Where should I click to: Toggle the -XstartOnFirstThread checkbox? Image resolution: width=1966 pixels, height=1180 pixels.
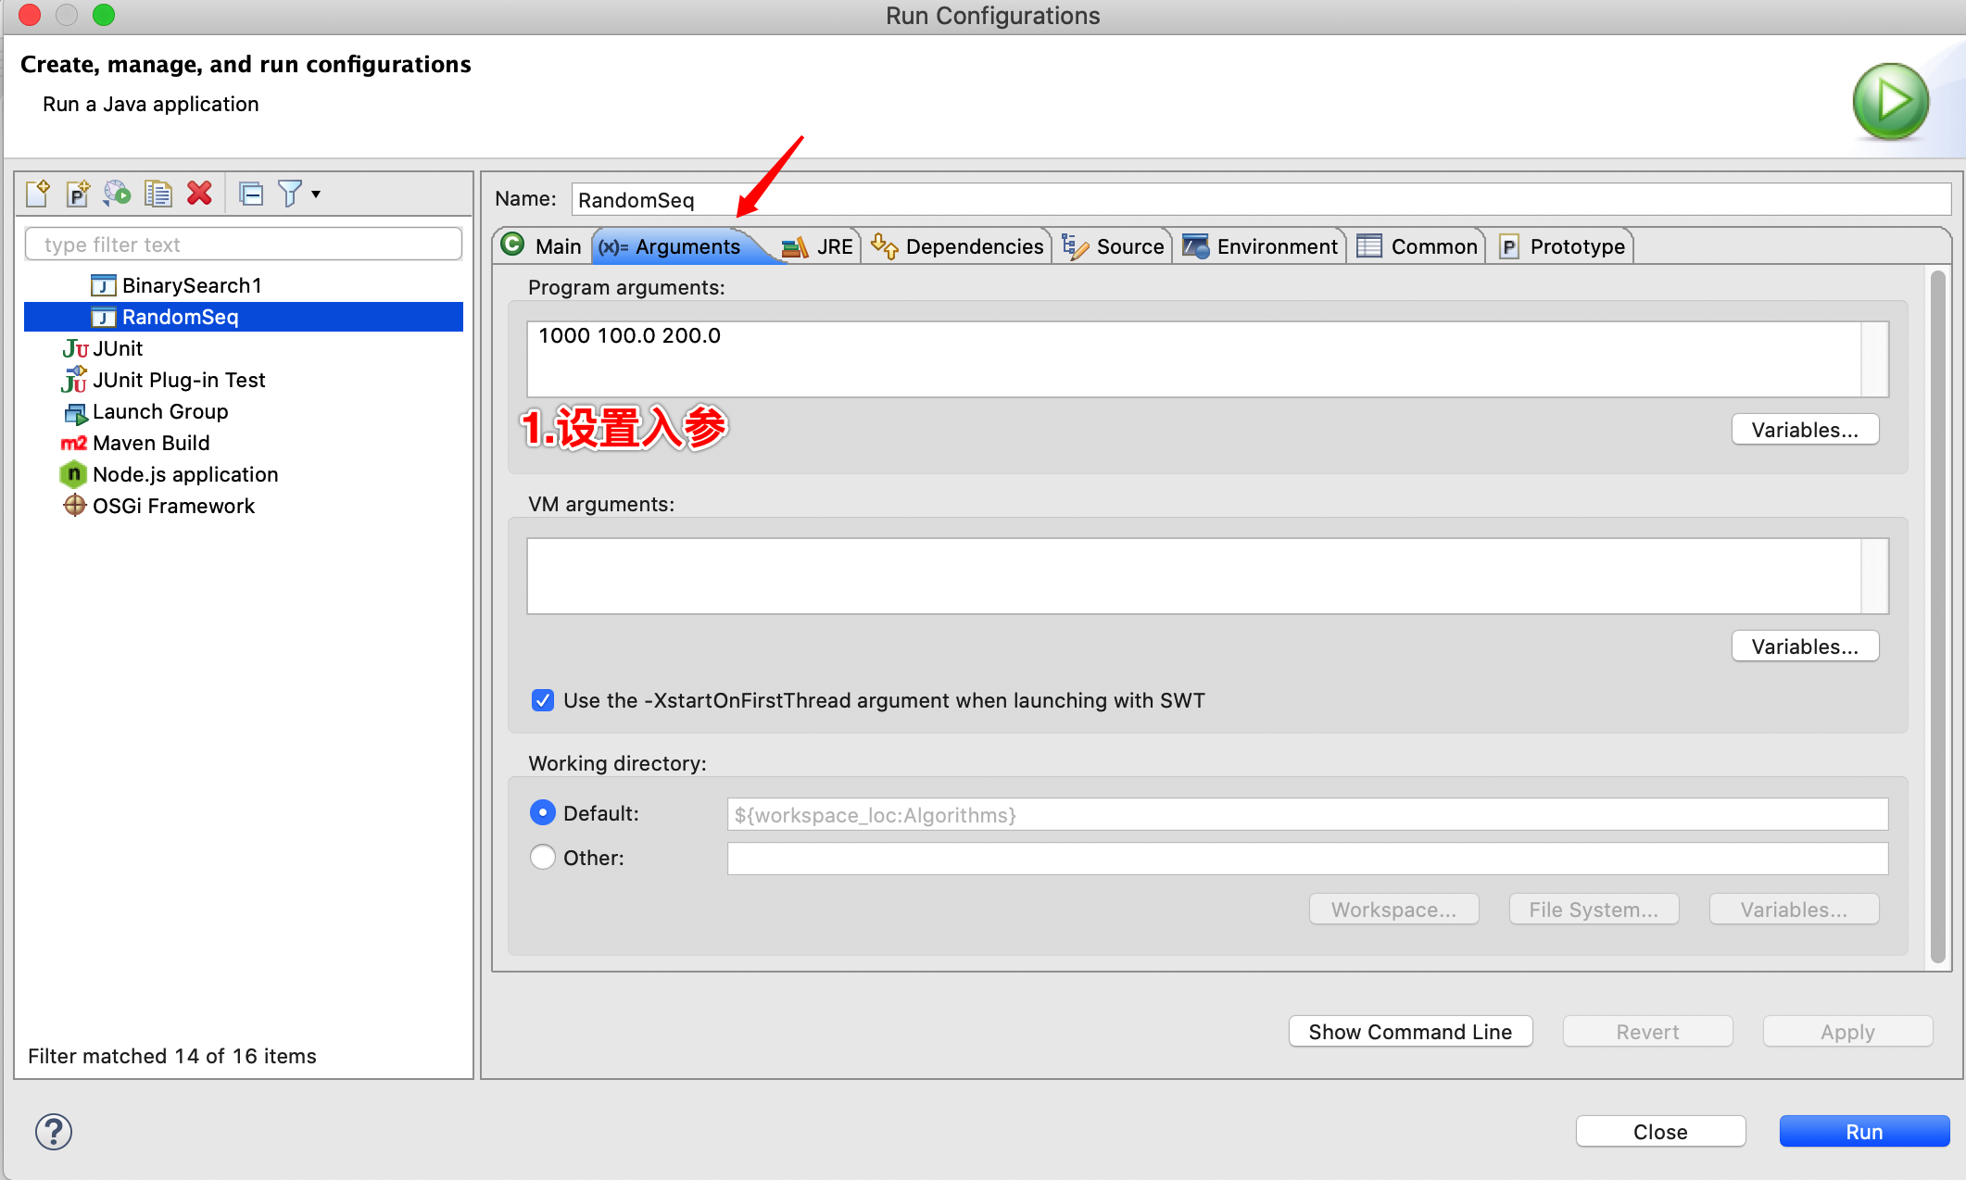(x=543, y=700)
